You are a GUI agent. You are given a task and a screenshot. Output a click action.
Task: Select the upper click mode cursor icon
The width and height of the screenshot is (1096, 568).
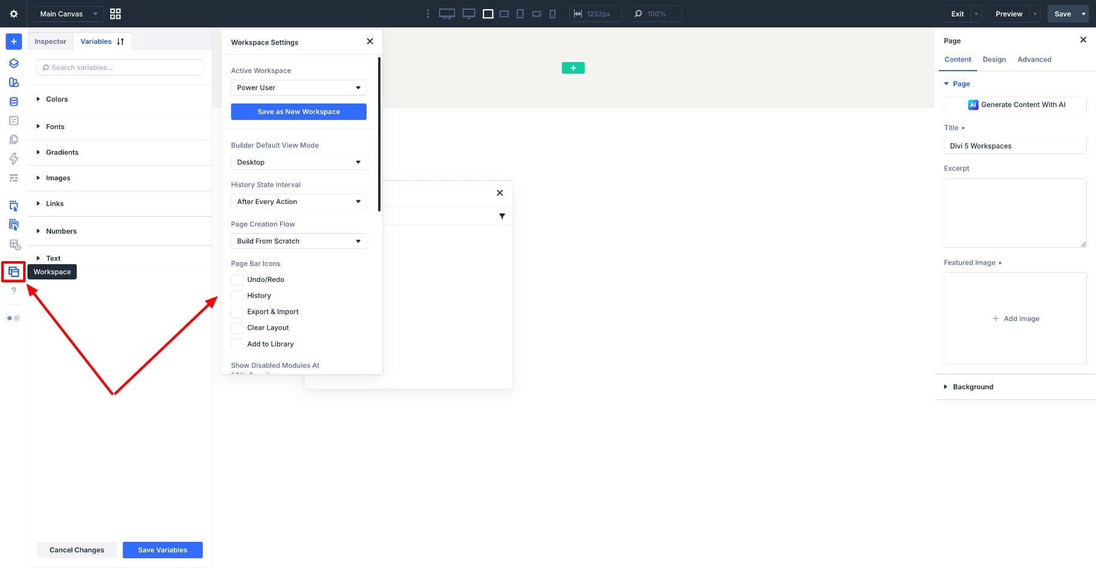point(13,206)
